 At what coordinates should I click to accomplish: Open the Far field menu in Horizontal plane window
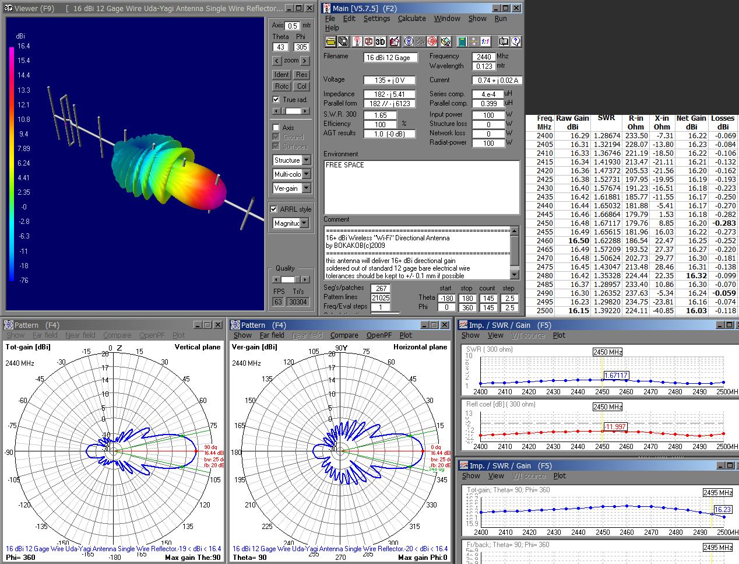(272, 335)
